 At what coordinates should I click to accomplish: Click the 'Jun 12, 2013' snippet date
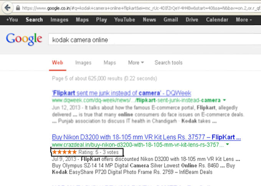66,108
